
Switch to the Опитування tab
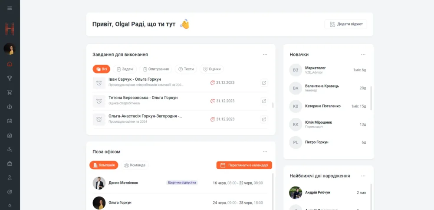point(156,69)
